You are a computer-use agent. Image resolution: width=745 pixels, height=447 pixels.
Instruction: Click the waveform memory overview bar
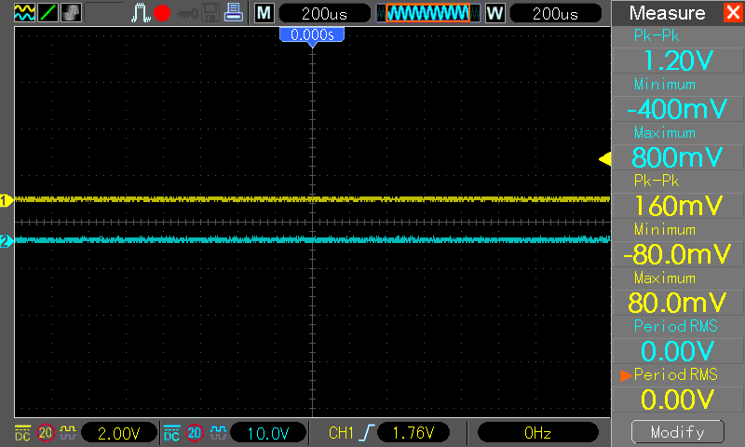pyautogui.click(x=428, y=13)
